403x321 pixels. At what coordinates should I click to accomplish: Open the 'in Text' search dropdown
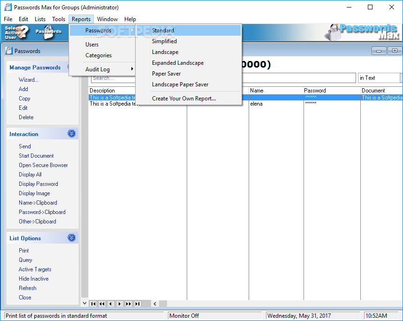tap(401, 78)
